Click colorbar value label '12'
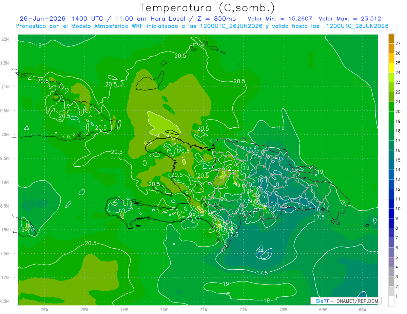The image size is (407, 314). coord(398,189)
